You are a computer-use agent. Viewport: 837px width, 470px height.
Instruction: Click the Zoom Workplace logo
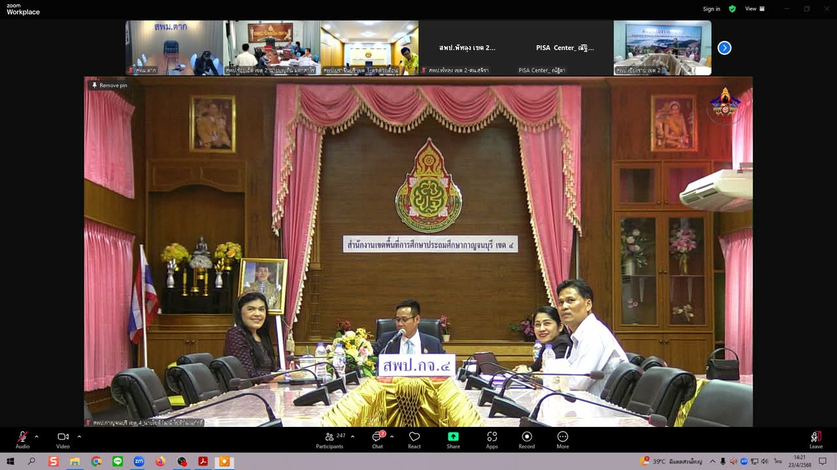tap(23, 8)
